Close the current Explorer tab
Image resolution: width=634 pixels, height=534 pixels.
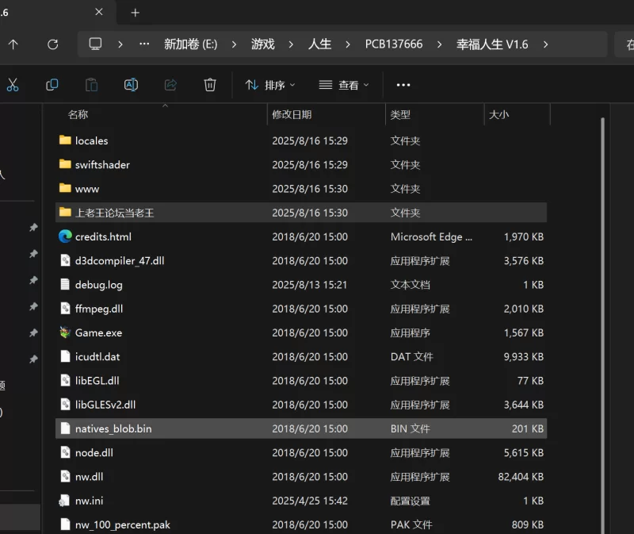click(x=98, y=12)
